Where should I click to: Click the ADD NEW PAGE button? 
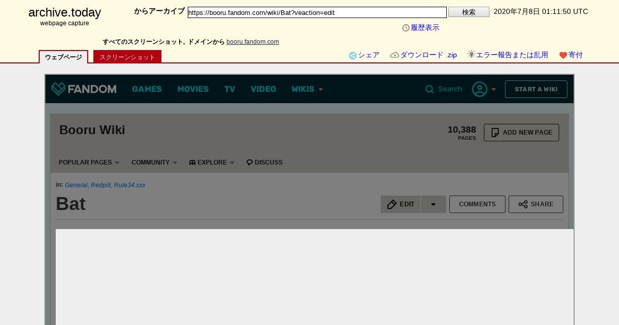coord(522,133)
